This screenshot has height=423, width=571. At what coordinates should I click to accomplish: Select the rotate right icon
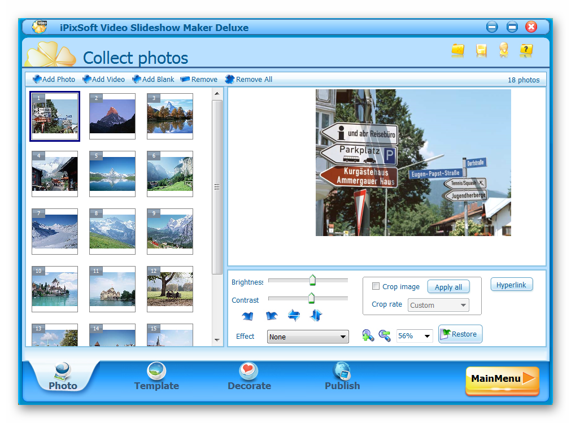coord(272,315)
